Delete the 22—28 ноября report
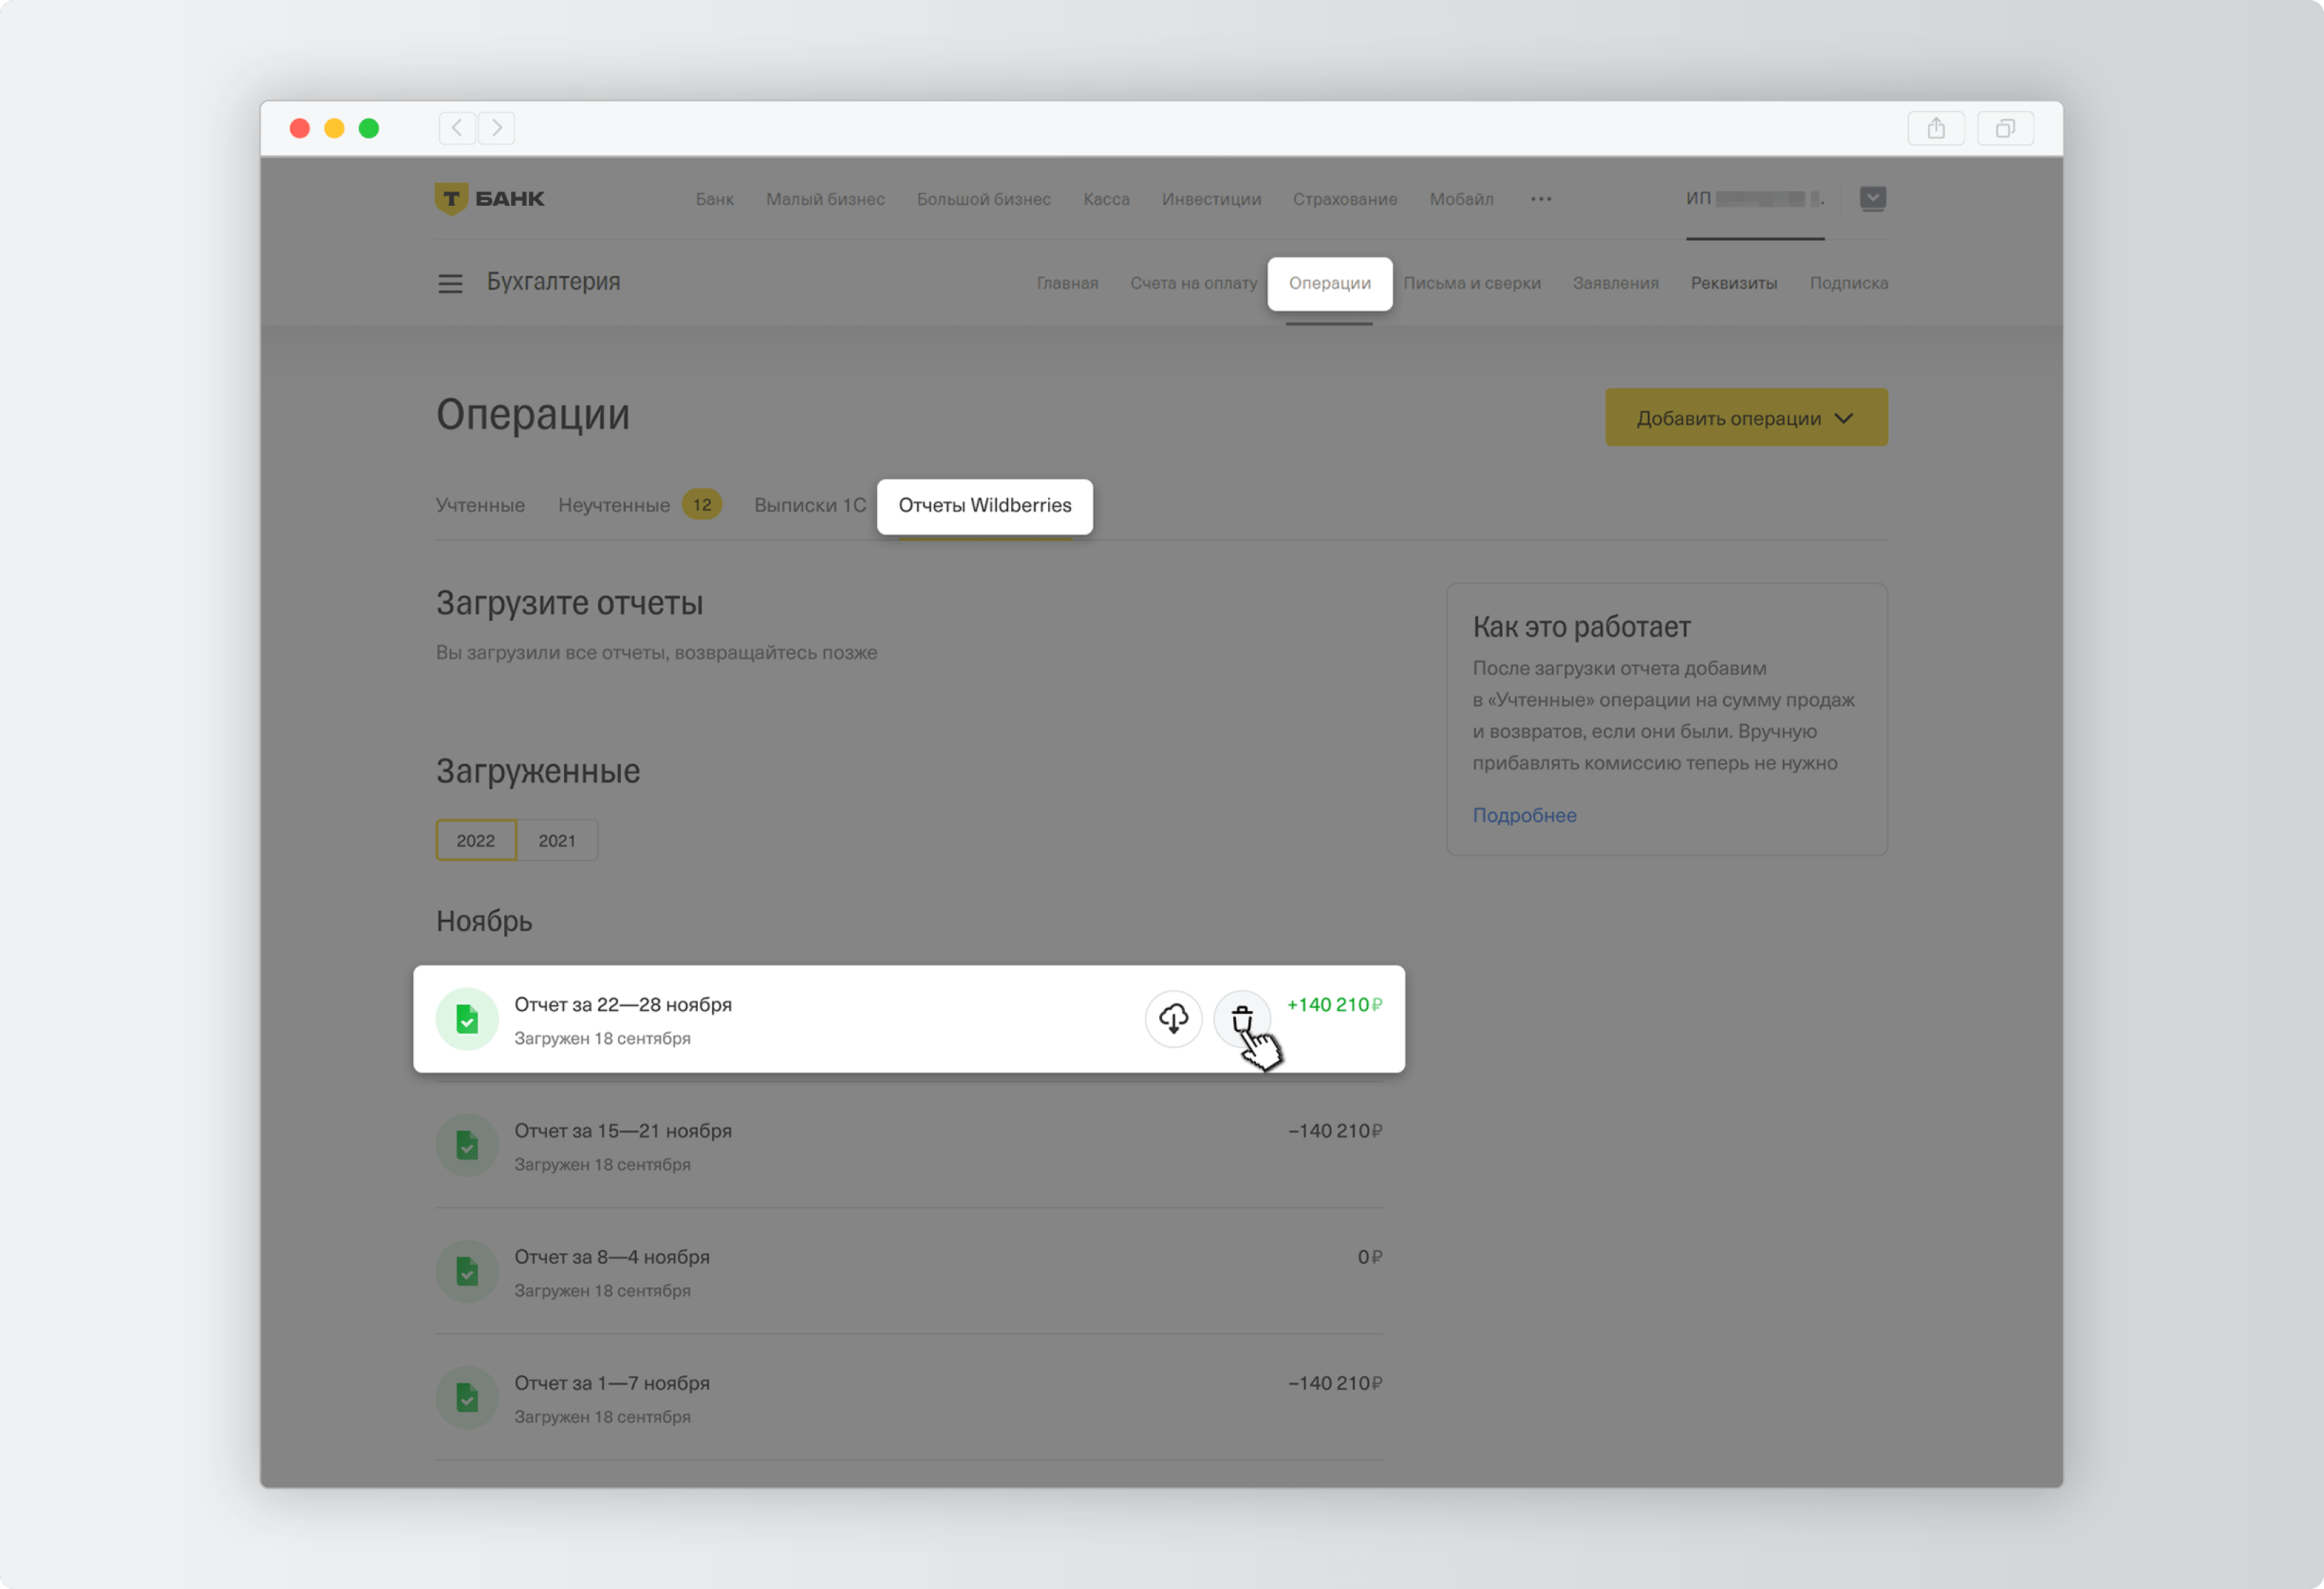Image resolution: width=2324 pixels, height=1589 pixels. (x=1242, y=1019)
